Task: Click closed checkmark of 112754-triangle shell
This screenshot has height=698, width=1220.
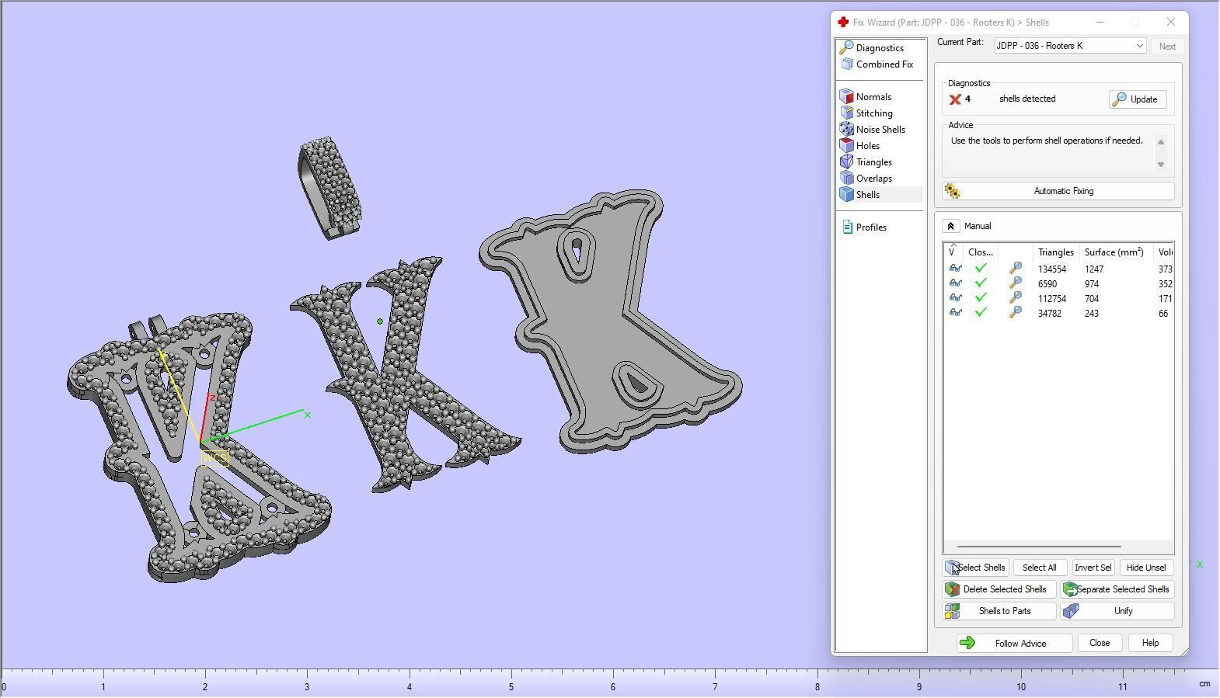Action: coord(981,298)
